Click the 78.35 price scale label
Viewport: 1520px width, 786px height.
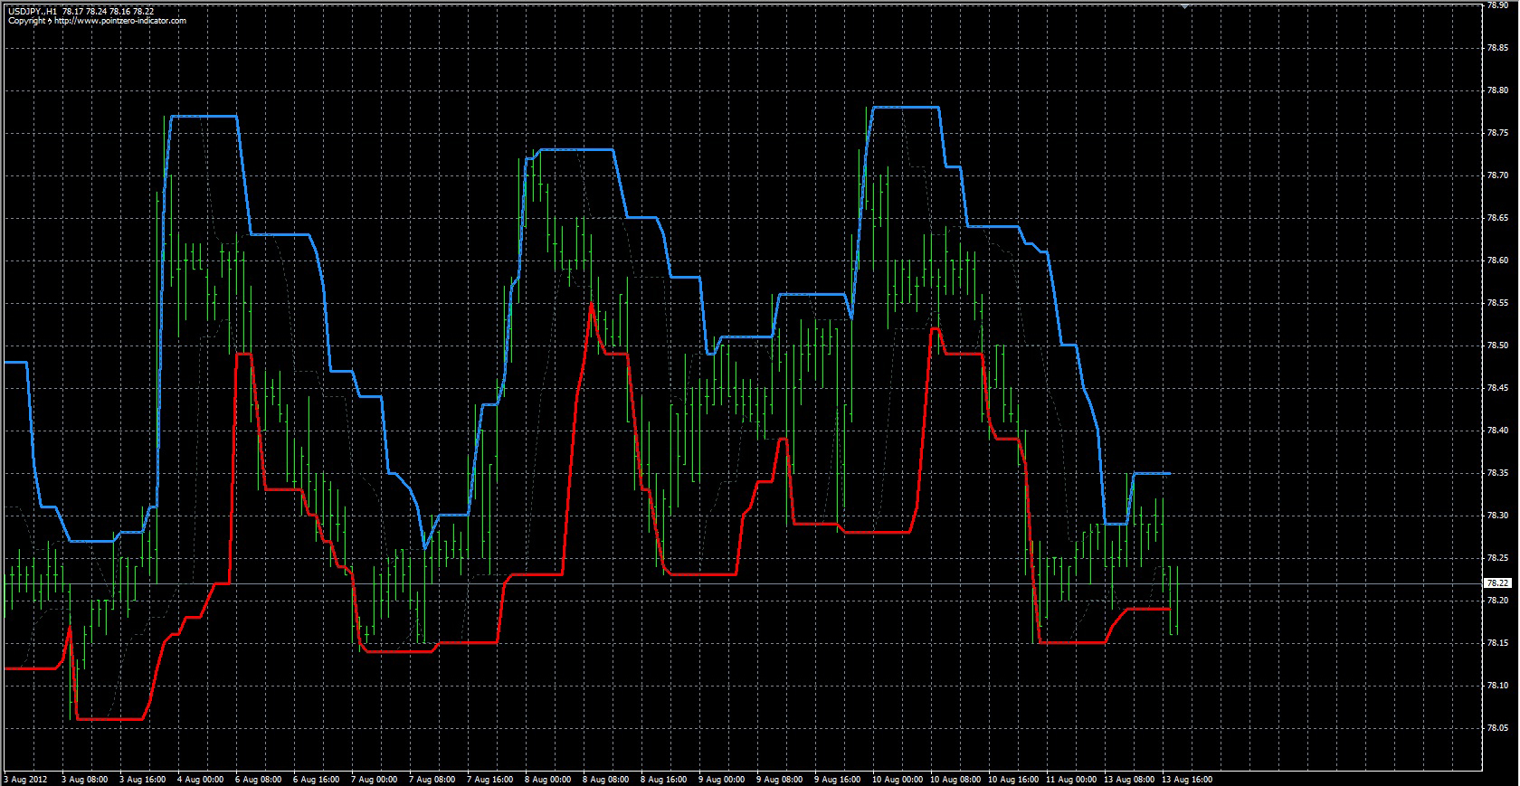point(1497,473)
